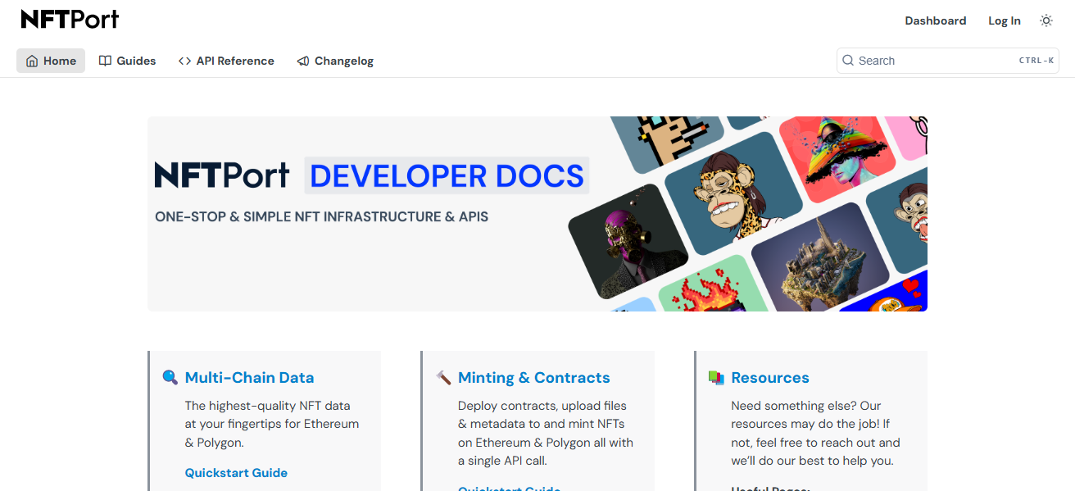Click the Multi-Chain Data description paragraph
The height and width of the screenshot is (491, 1075).
(272, 424)
